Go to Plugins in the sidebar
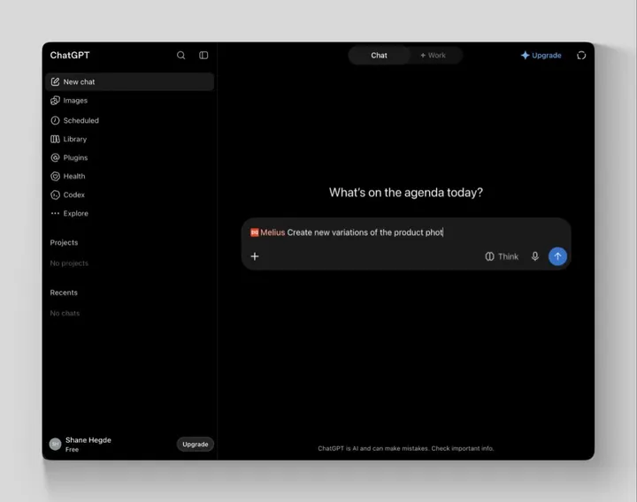The width and height of the screenshot is (637, 502). pos(129,157)
